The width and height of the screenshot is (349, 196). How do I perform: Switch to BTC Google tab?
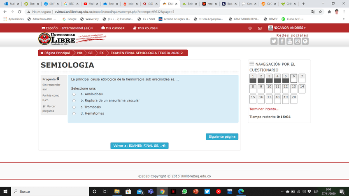point(71,4)
